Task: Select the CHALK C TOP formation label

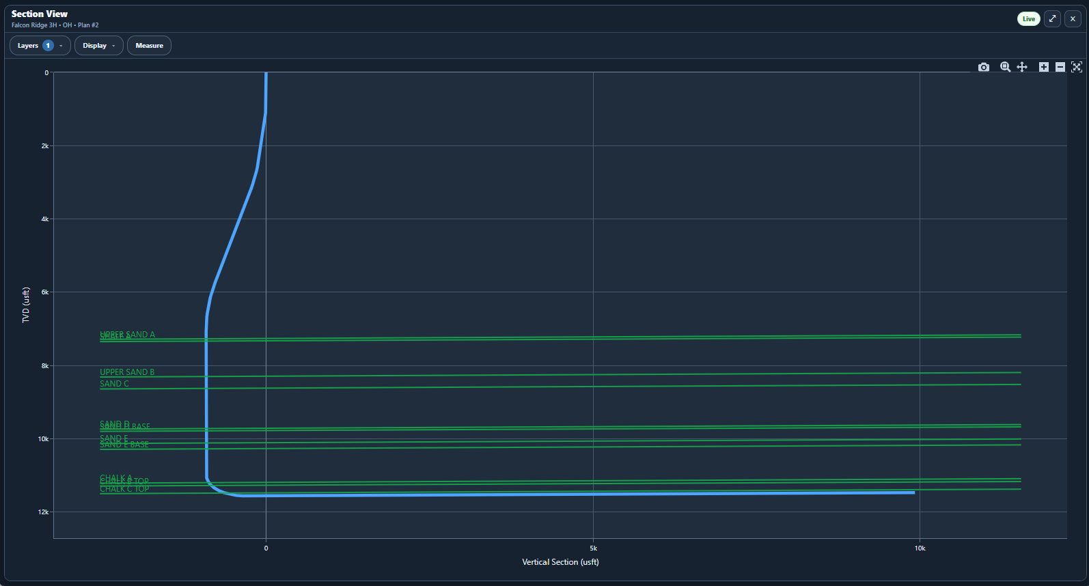Action: pos(124,489)
